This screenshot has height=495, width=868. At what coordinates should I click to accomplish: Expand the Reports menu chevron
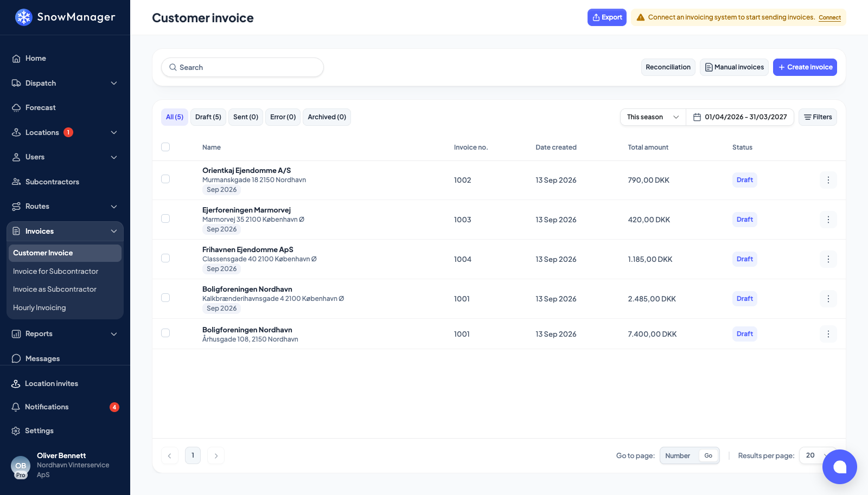[x=114, y=334]
